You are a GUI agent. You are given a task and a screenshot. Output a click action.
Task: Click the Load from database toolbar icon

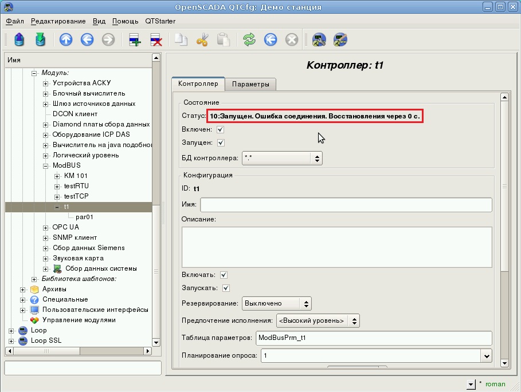click(x=19, y=40)
